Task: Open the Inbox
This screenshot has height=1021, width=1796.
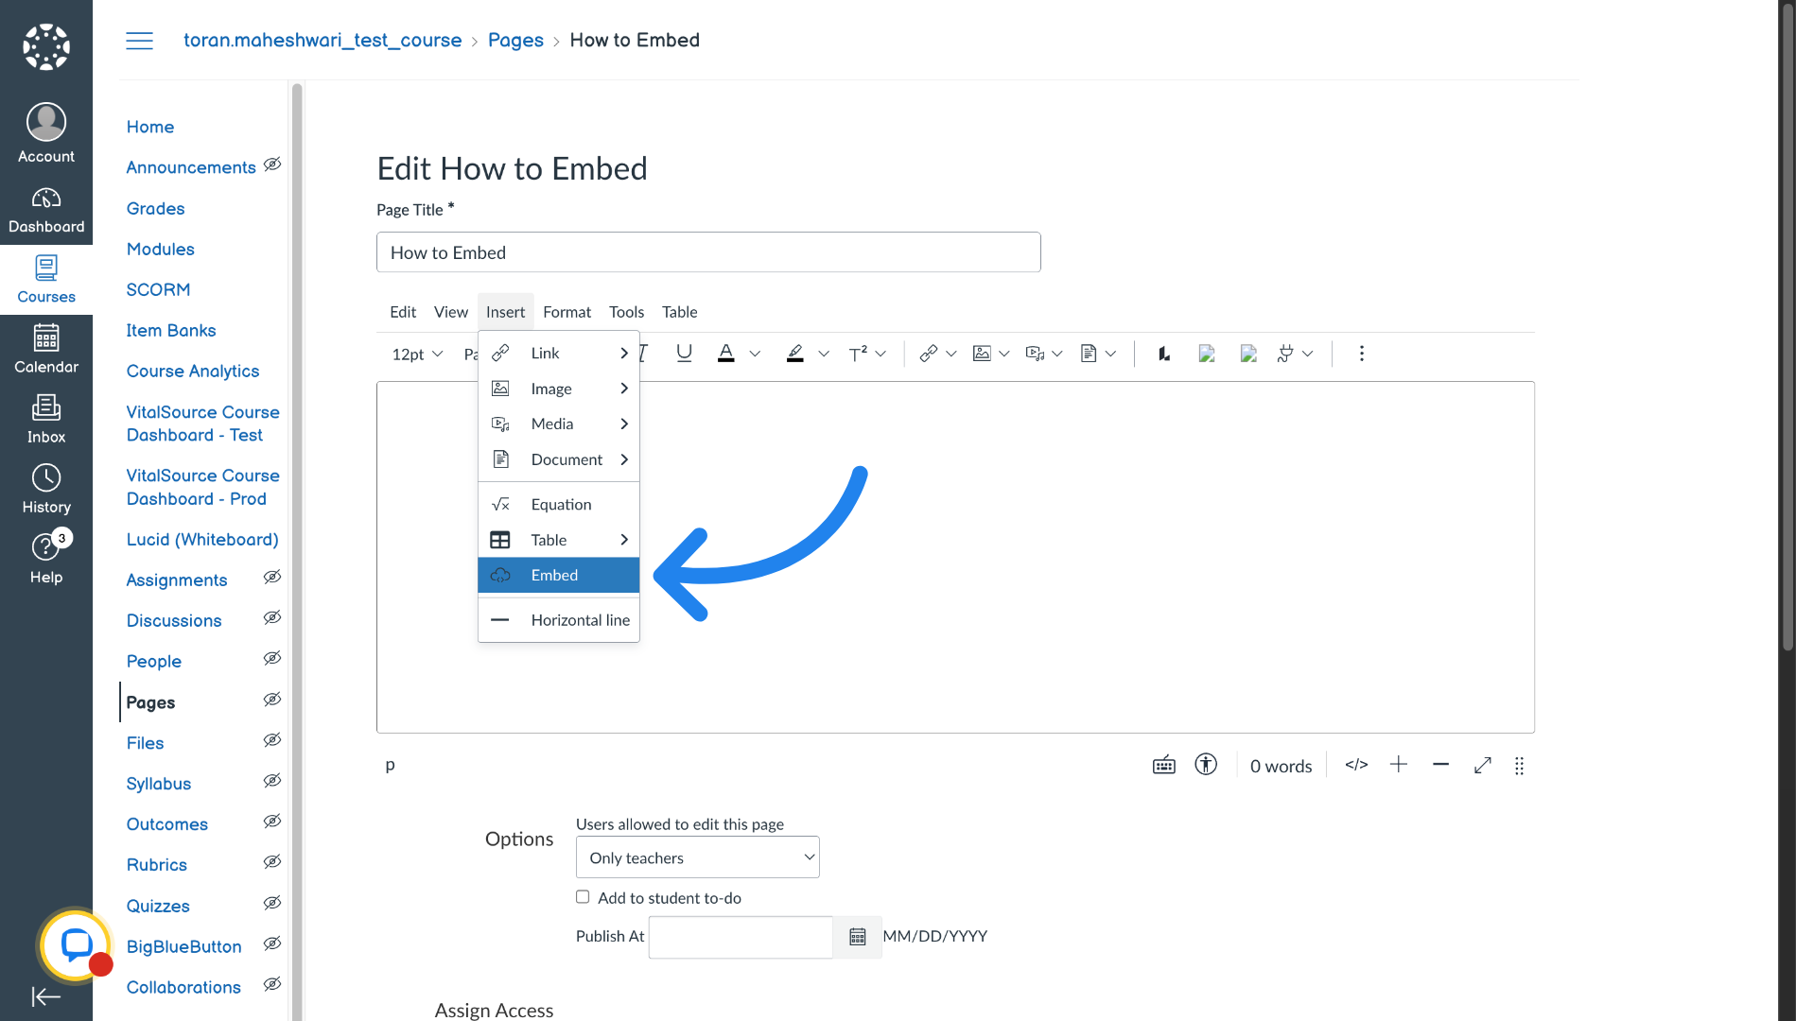Action: point(46,420)
